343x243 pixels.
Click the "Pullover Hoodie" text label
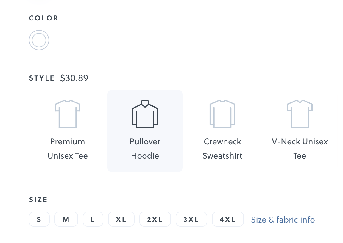pos(145,149)
